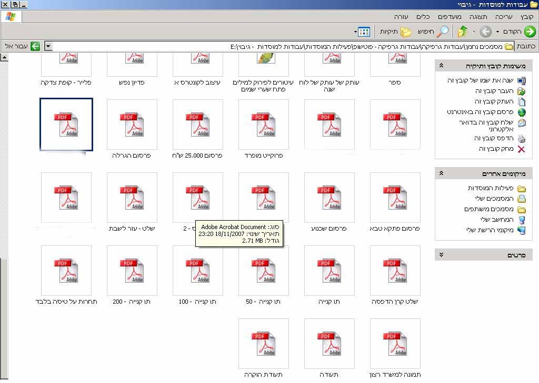Expand the Details (פרטים) panel

point(442,255)
